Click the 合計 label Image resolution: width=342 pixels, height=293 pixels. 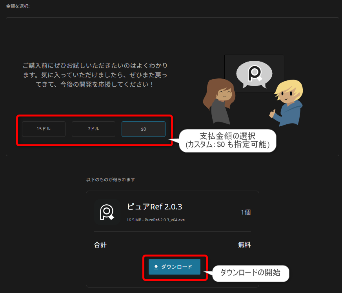coord(100,245)
